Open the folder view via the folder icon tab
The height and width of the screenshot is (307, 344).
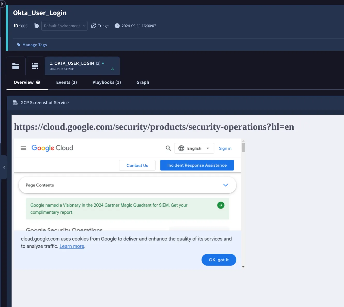coord(16,66)
